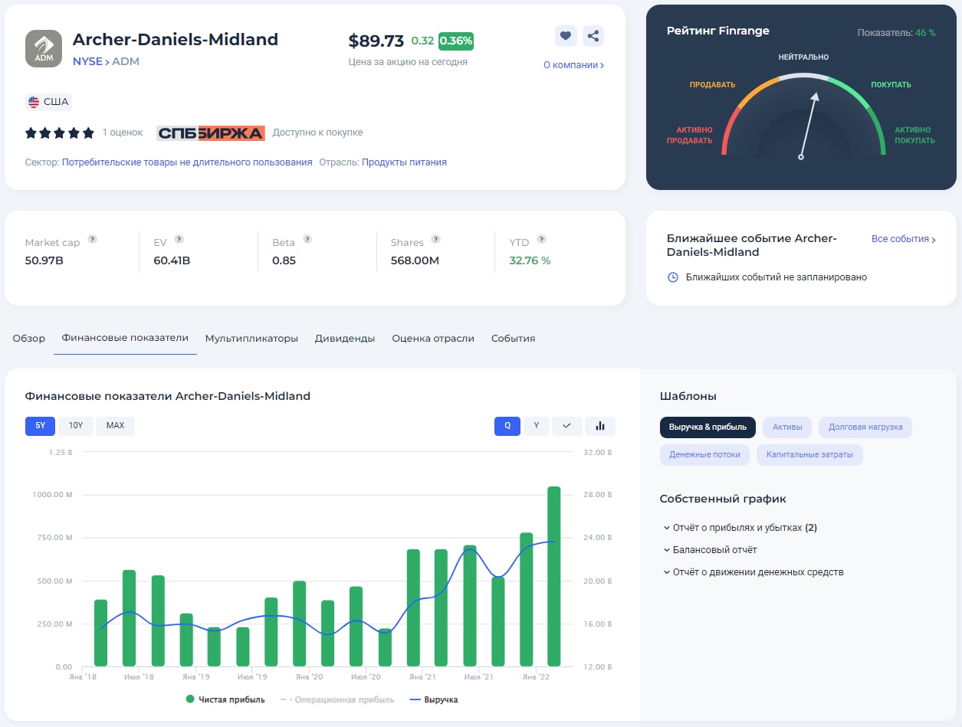Click the NYSE exchange link
The width and height of the screenshot is (962, 727).
click(87, 61)
